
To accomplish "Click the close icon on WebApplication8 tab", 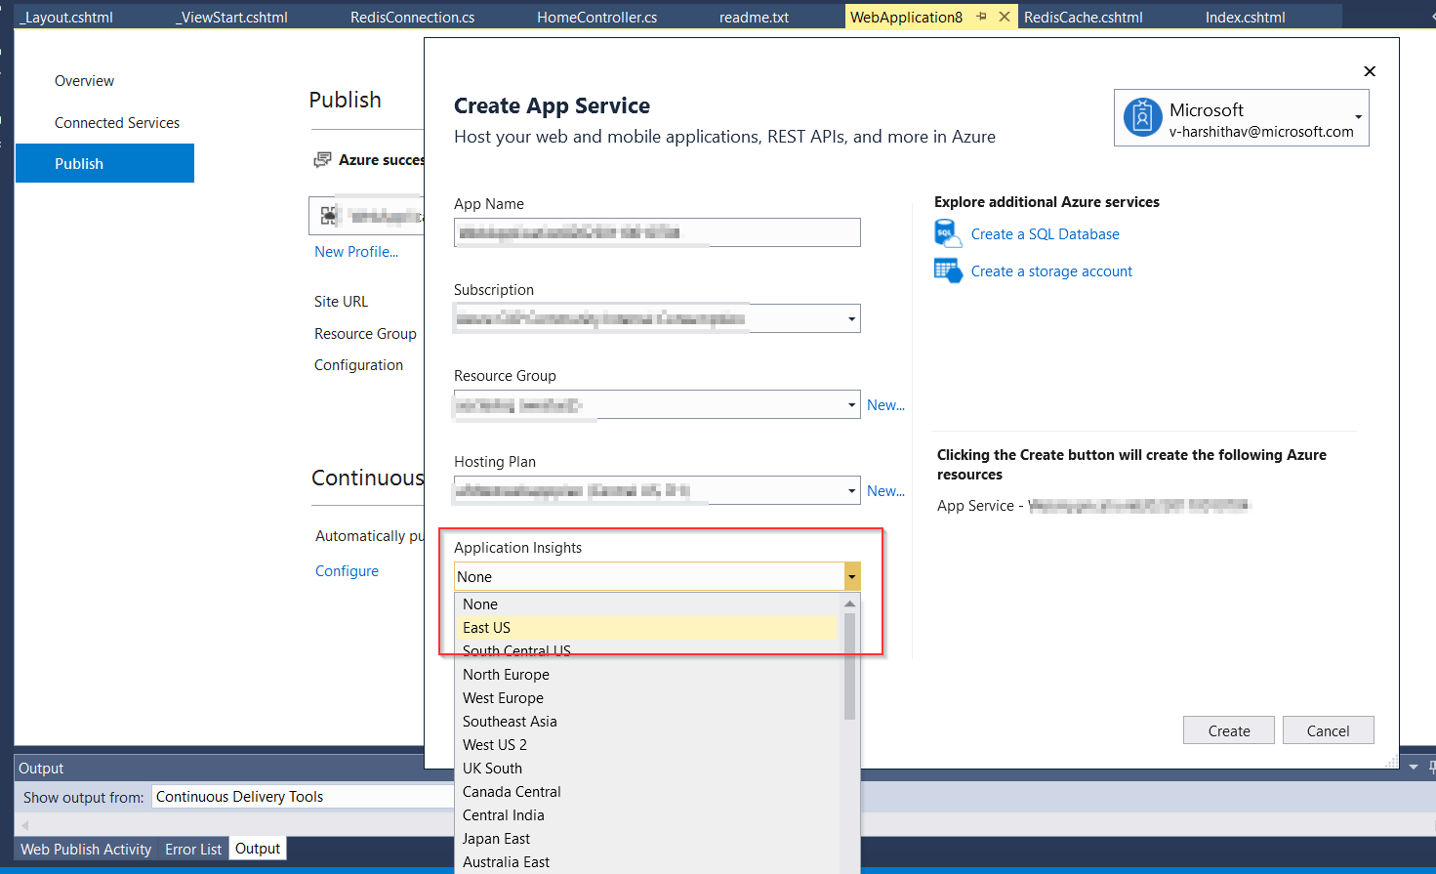I will click(1005, 16).
